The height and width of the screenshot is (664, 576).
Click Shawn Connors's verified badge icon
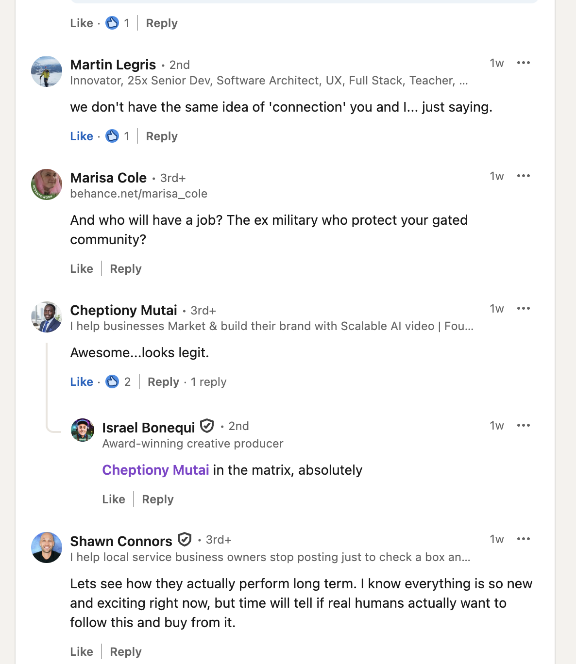tap(185, 540)
